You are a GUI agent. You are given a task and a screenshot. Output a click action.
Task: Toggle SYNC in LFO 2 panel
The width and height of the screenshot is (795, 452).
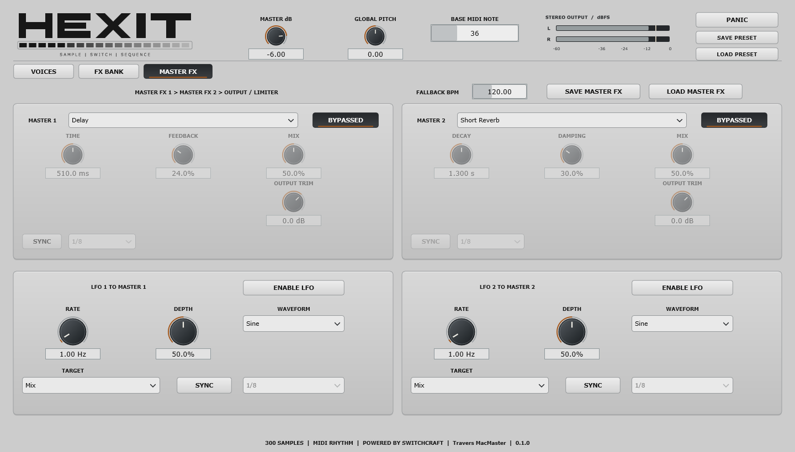pos(593,385)
